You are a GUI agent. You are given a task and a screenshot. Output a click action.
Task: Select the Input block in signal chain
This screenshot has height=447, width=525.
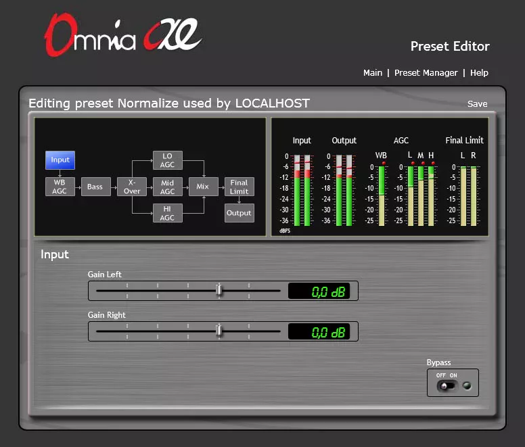click(60, 160)
